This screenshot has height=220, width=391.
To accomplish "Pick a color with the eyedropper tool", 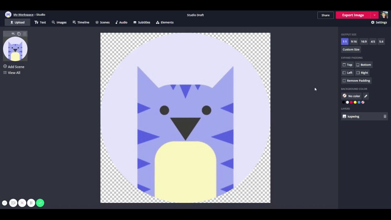I will pyautogui.click(x=366, y=96).
